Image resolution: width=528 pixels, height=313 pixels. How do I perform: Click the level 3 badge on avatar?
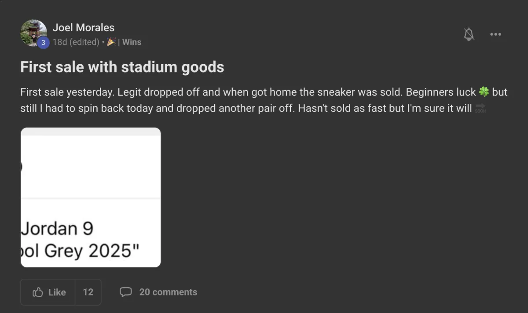click(x=43, y=42)
